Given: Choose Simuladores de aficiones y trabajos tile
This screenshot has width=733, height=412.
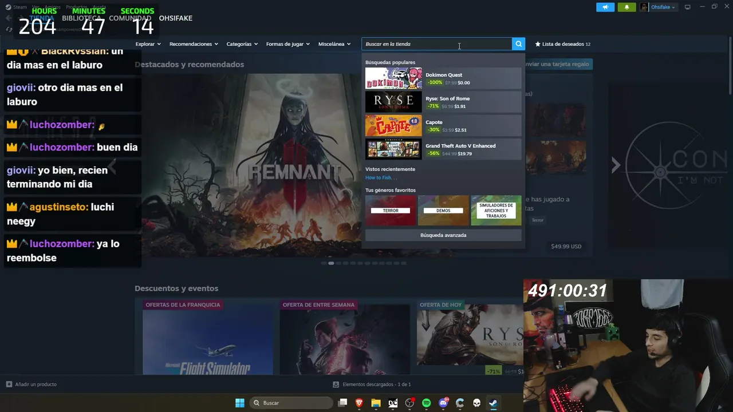Looking at the screenshot, I should tap(496, 211).
